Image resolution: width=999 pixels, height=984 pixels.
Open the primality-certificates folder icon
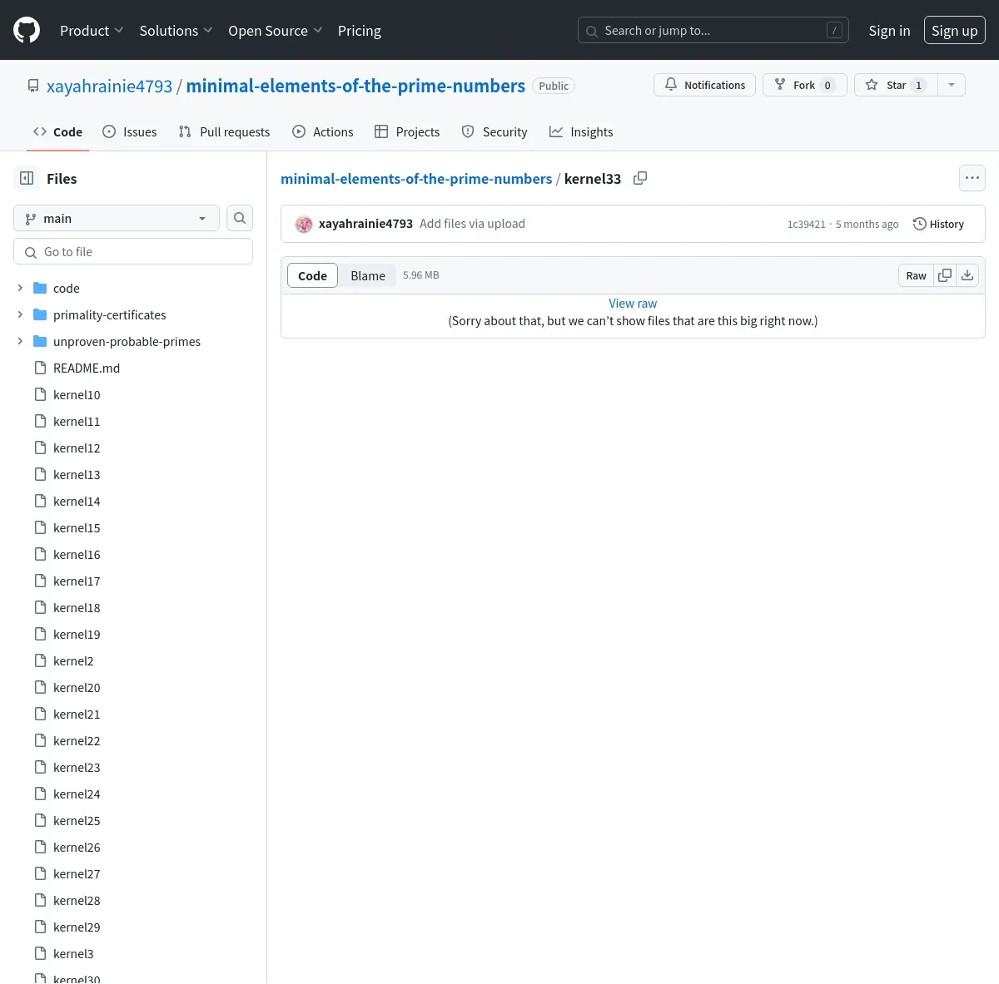(x=40, y=314)
